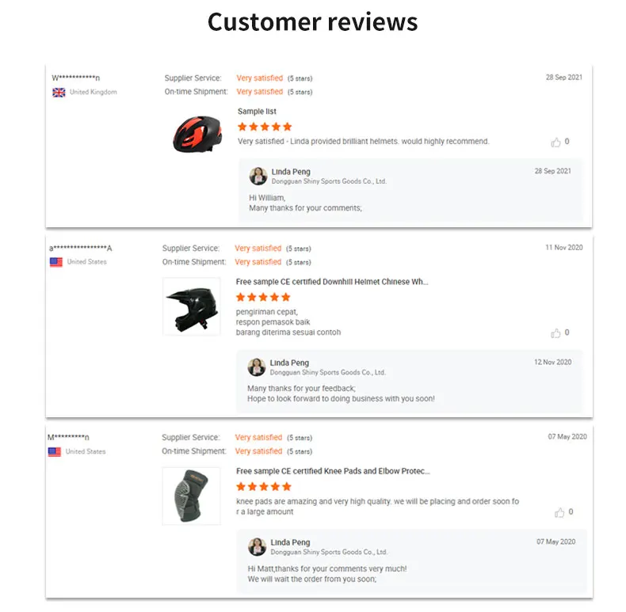Screen dimensions: 626x612
Task: Click 'Dongguan Shiny Sports Goods' in the 28 Sep 2021 reply
Action: coord(329,182)
